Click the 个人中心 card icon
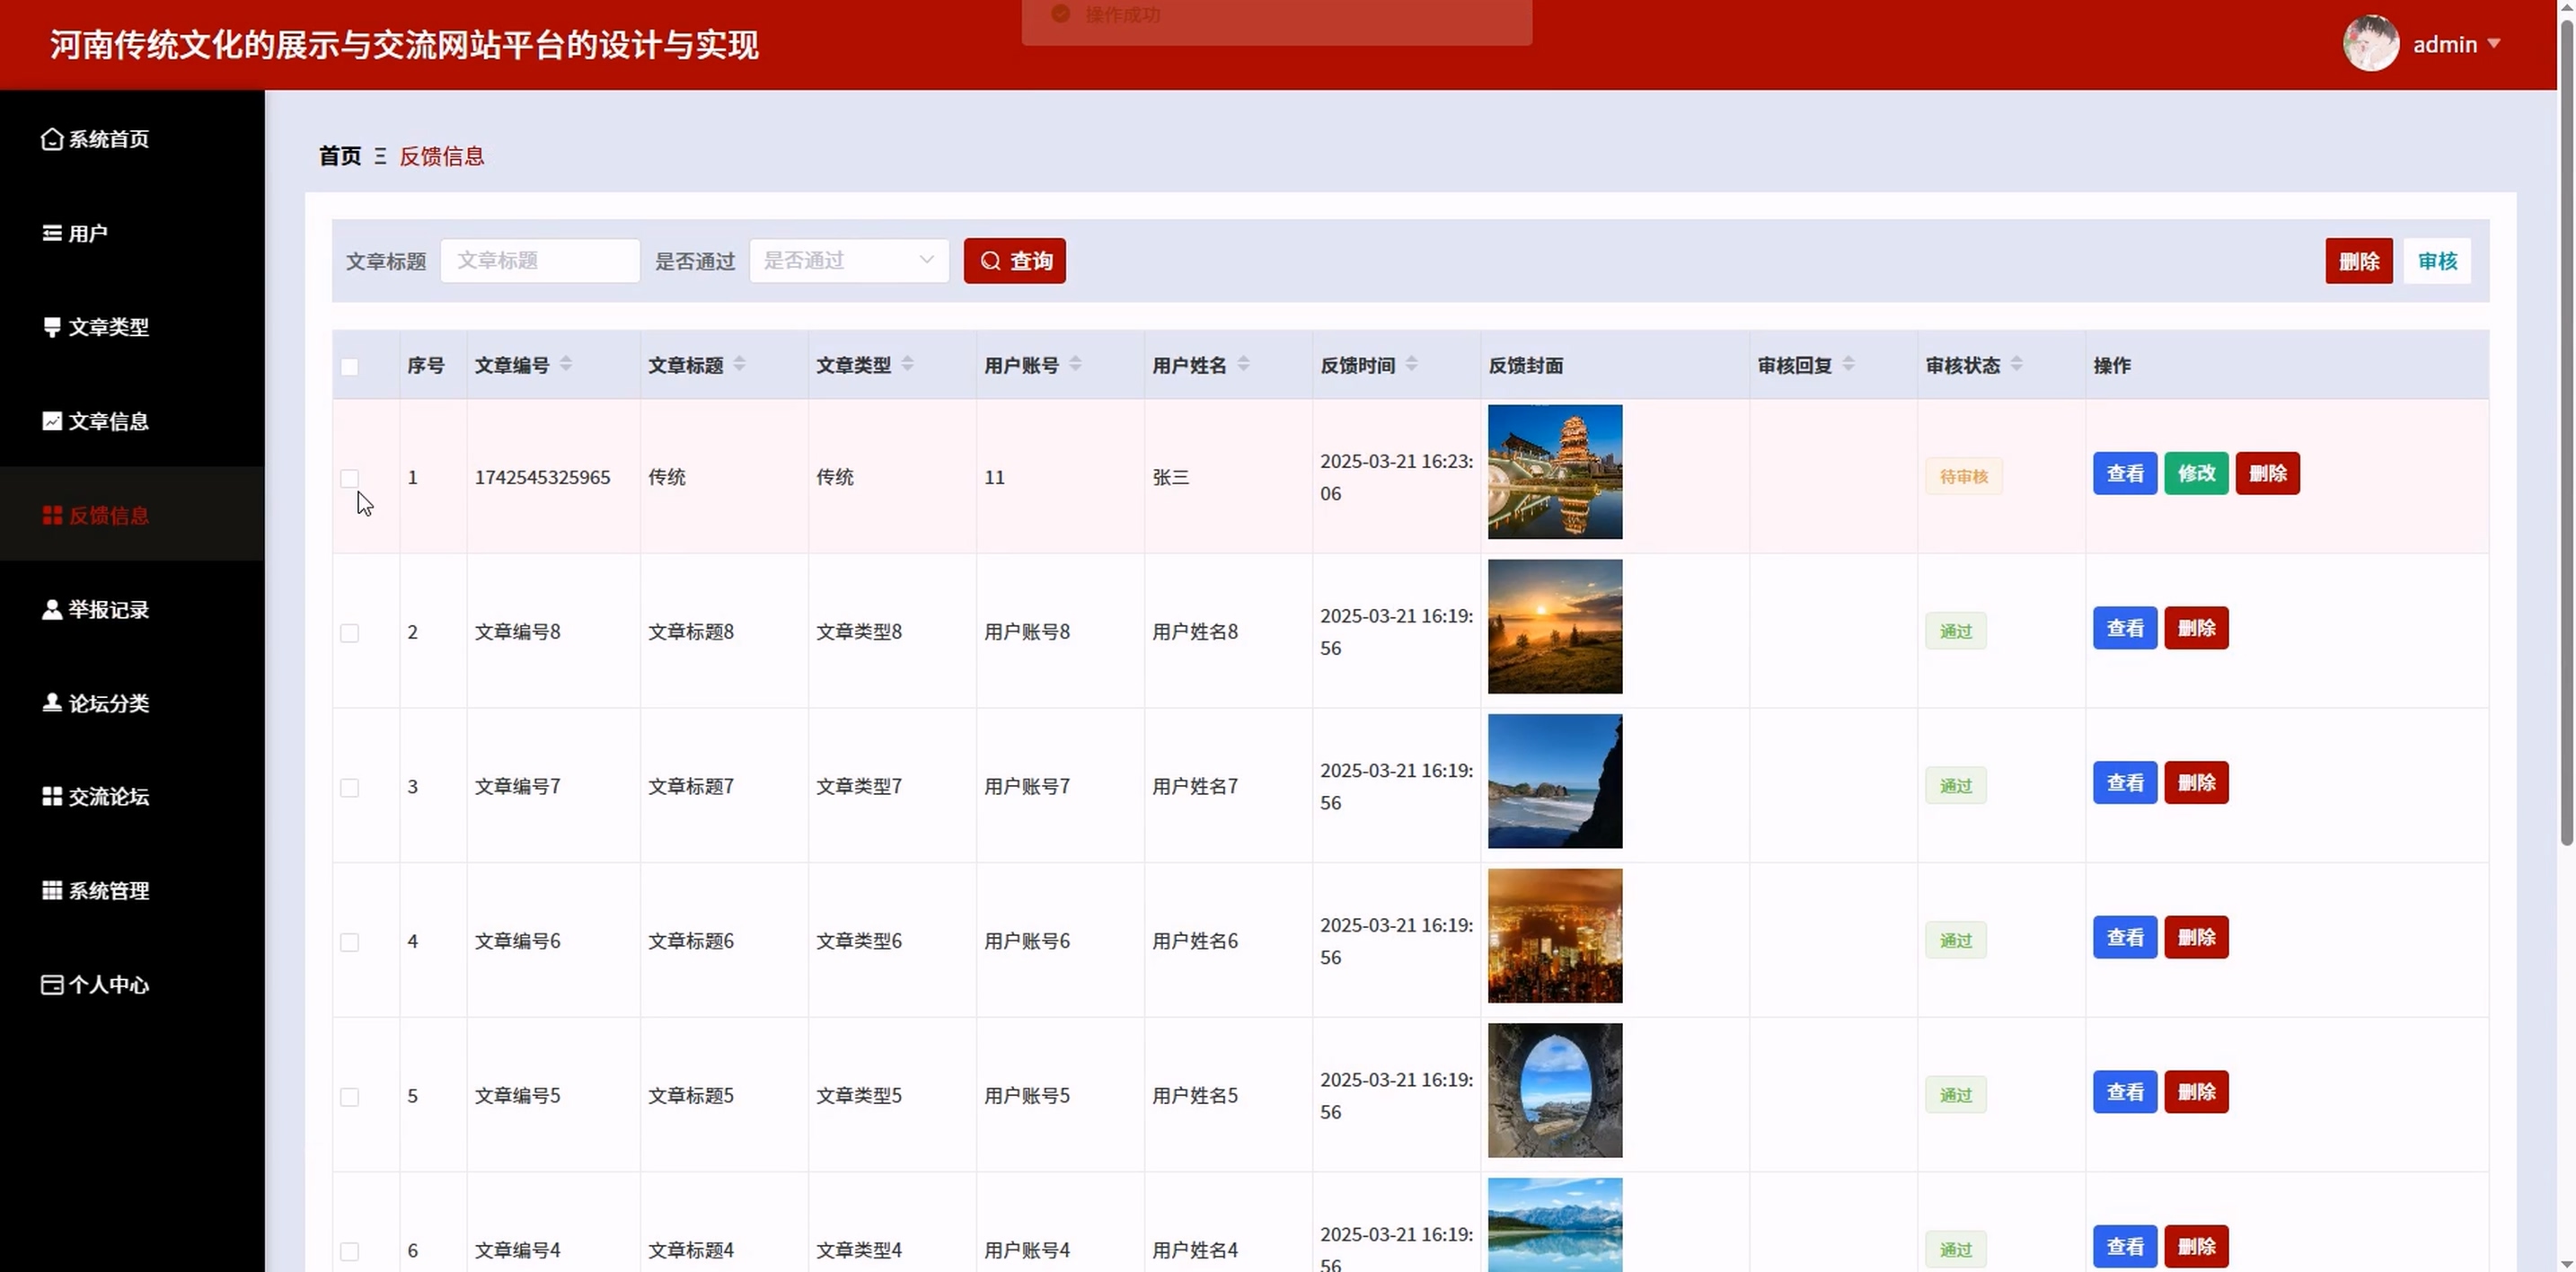Viewport: 2576px width, 1272px height. coord(52,985)
